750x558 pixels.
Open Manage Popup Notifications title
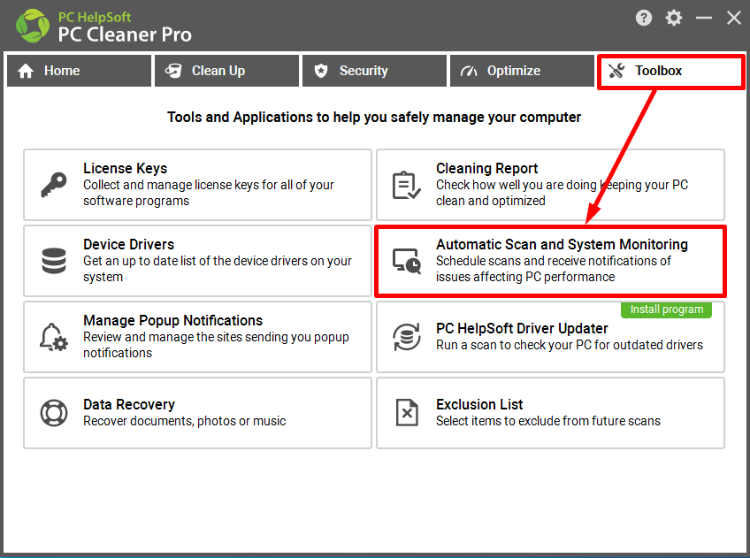coord(173,320)
